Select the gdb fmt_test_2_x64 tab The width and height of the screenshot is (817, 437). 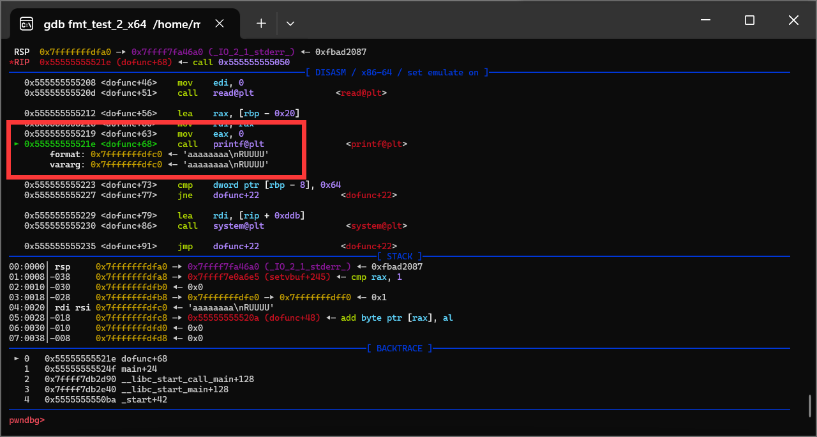pos(121,24)
